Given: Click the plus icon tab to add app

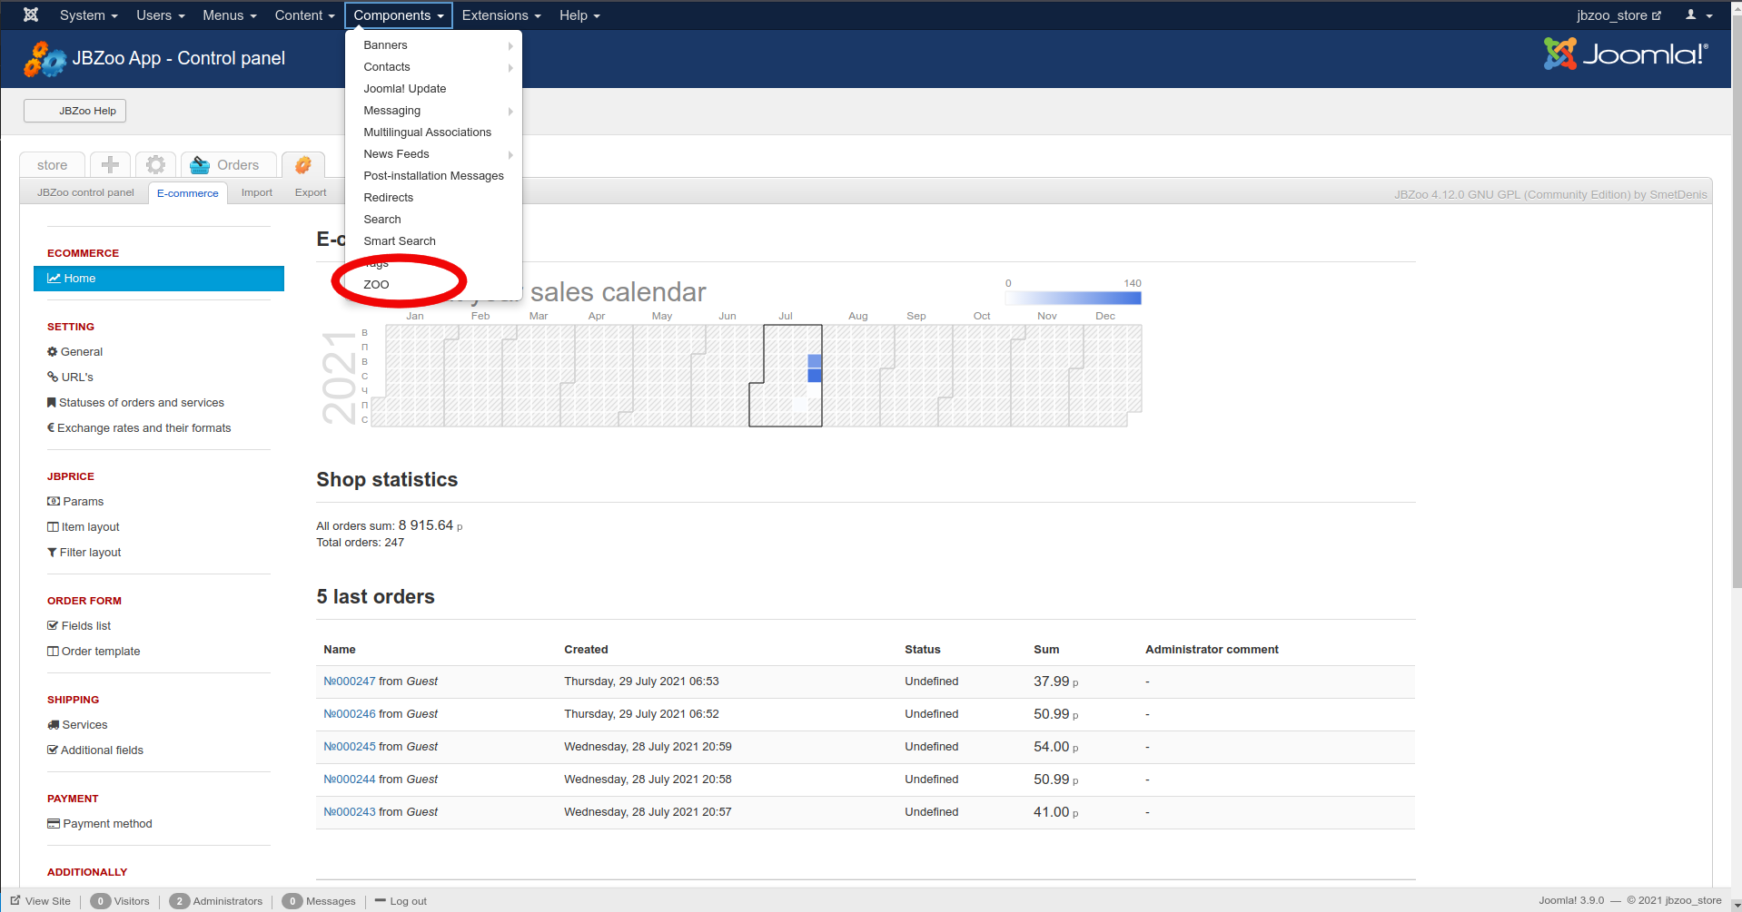Looking at the screenshot, I should tap(110, 164).
